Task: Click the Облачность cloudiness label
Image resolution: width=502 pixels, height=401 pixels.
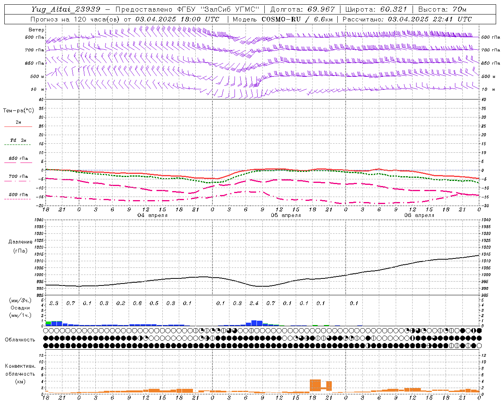Action: click(x=20, y=340)
